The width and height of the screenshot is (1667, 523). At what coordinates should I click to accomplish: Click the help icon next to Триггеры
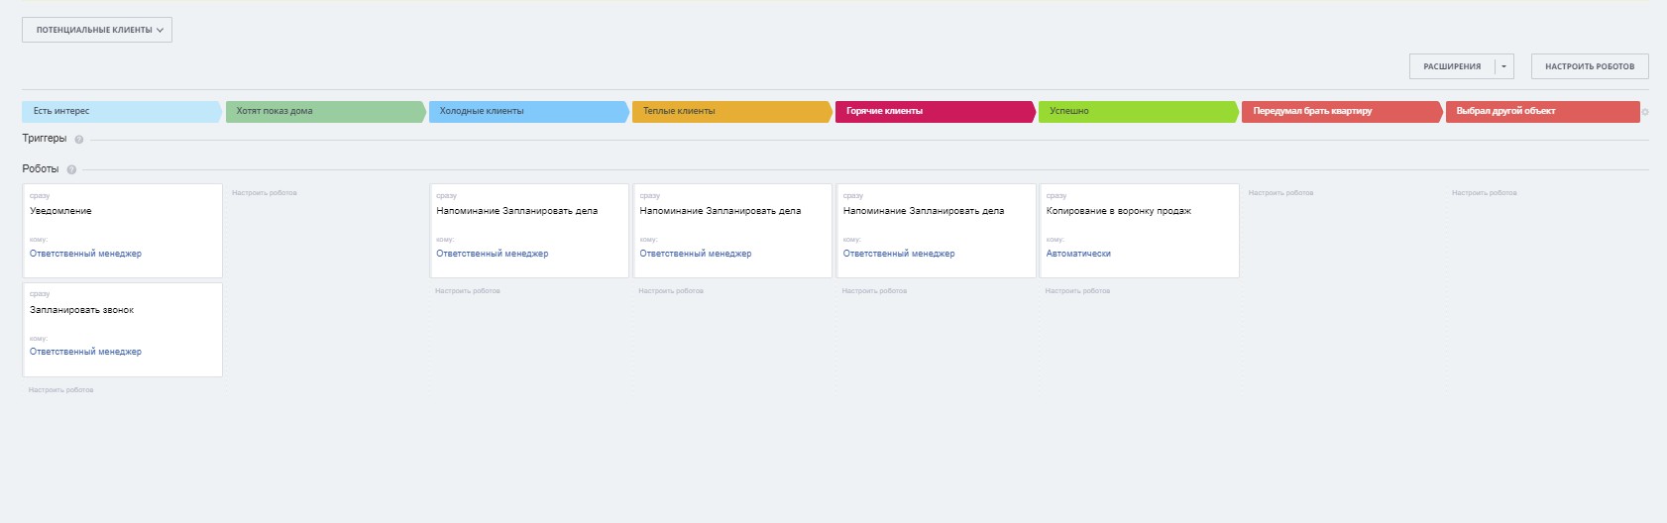point(79,140)
